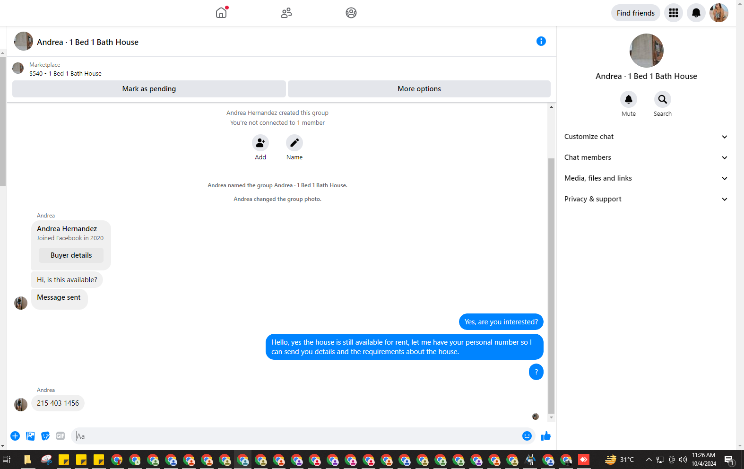Click the seen-by avatar below messages
Image resolution: width=744 pixels, height=469 pixels.
click(536, 417)
